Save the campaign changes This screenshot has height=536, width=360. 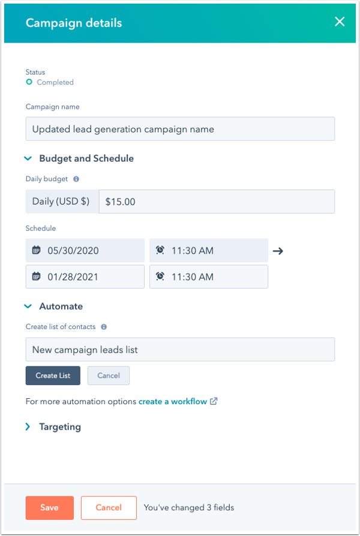pyautogui.click(x=49, y=508)
